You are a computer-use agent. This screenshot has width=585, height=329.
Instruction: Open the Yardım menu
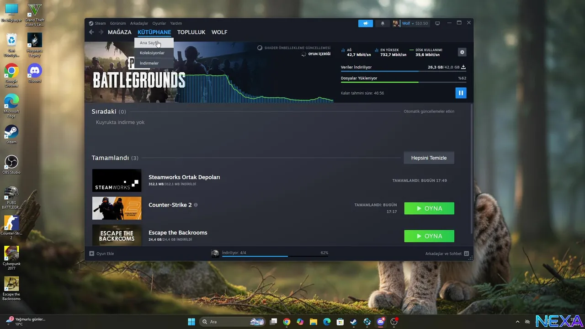176,23
